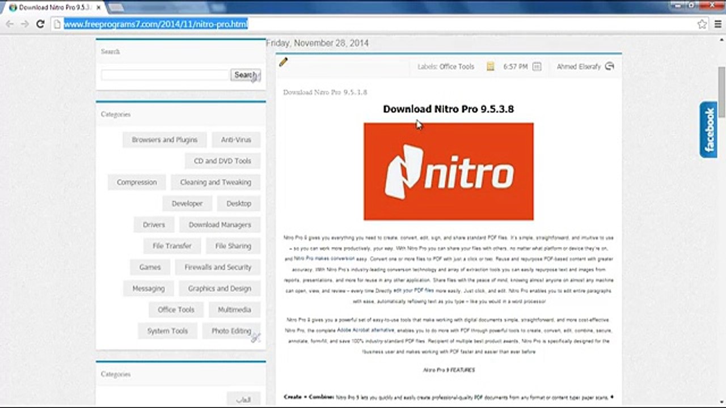
Task: Go to the Compression category
Action: click(x=137, y=182)
